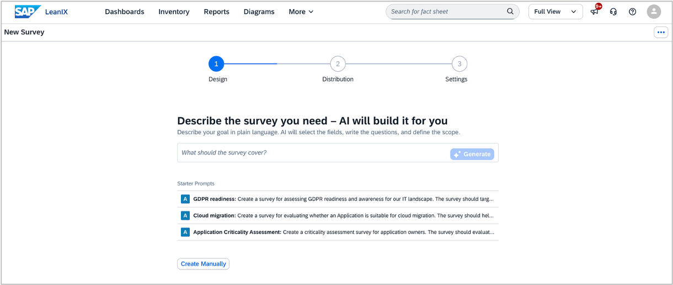Expand the Full View dropdown
The image size is (673, 285).
pyautogui.click(x=556, y=12)
